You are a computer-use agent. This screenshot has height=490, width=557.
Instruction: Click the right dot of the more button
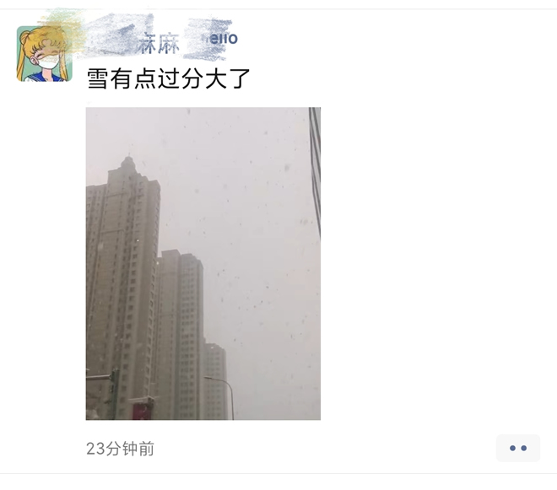pyautogui.click(x=523, y=448)
